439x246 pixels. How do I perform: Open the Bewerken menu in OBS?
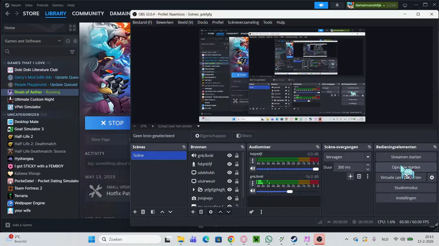point(165,22)
